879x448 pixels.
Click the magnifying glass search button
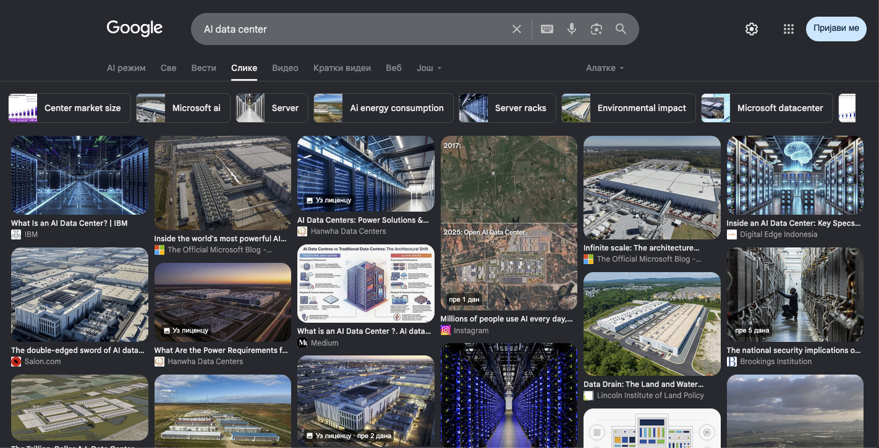tap(621, 29)
